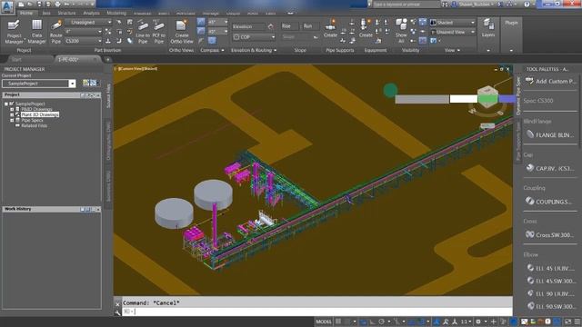
Task: Switch to the Home ribbon tab
Action: coord(26,13)
